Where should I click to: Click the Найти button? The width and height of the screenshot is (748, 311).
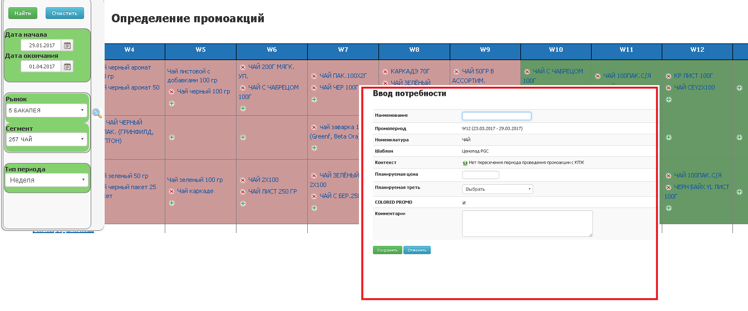point(23,13)
